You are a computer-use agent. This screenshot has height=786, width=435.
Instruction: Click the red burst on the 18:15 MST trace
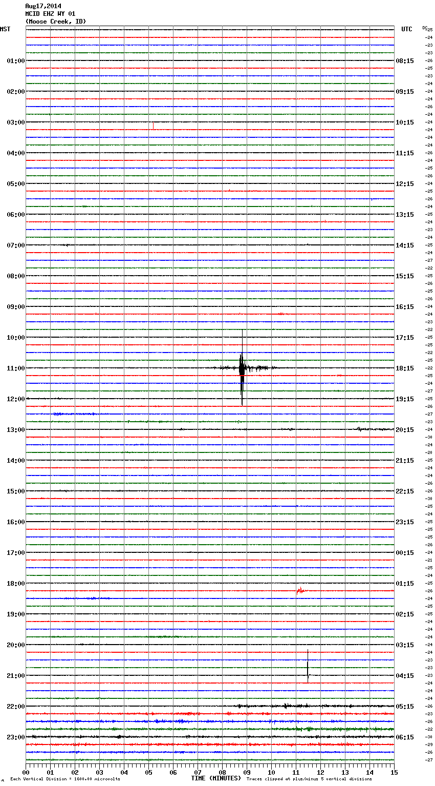tap(300, 591)
